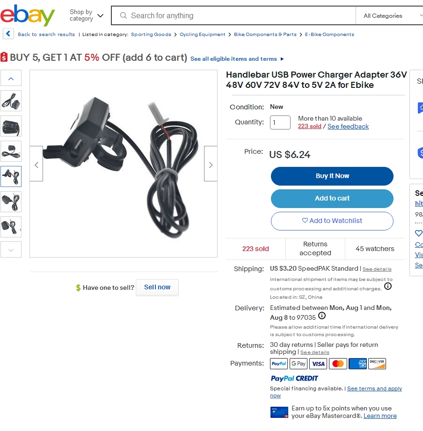Open delivery estimate info icon near 97035
Viewport: 423px width, 431px height.
322,316
